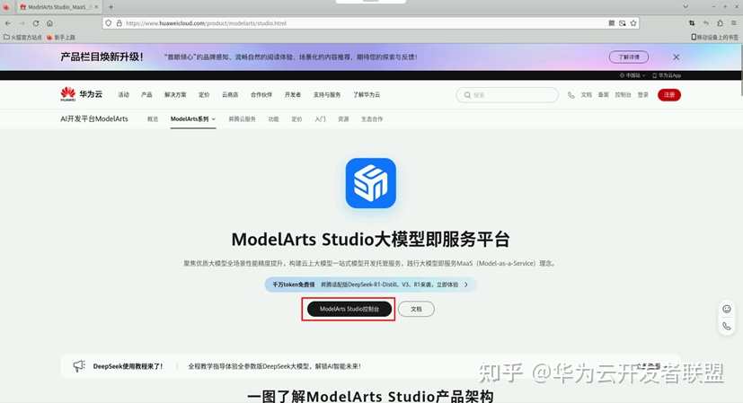This screenshot has height=403, width=743.
Task: Open the 中国站 region selector
Action: 637,75
